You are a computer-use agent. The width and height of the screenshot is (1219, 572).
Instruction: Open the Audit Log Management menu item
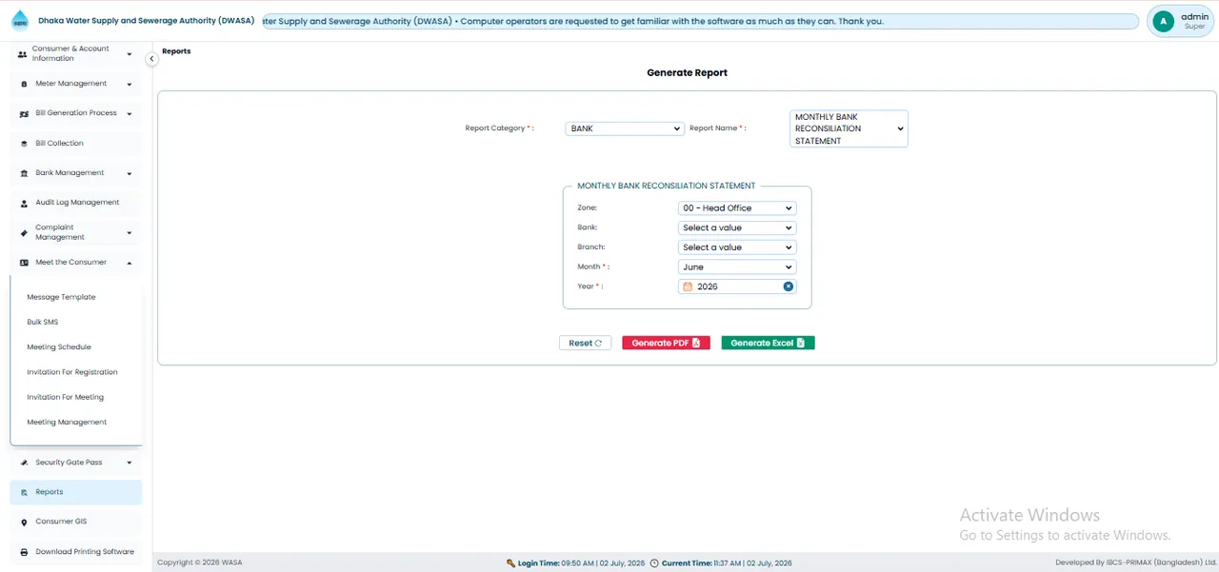(76, 203)
